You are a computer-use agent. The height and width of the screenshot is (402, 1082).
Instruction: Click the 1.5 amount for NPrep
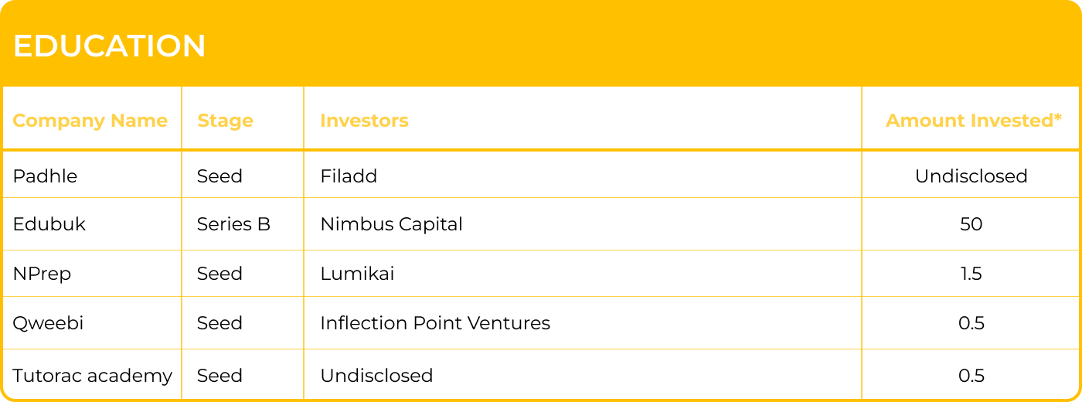coord(971,274)
